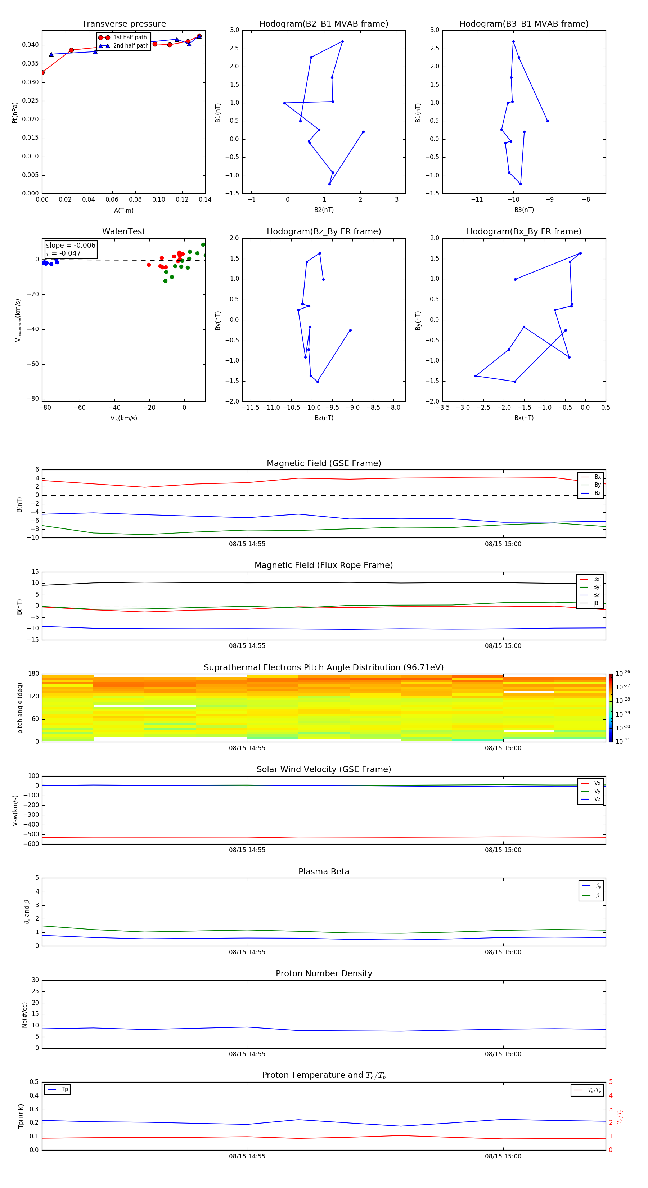Click the '1st half path' legend entry
The width and height of the screenshot is (648, 1188).
(123, 37)
